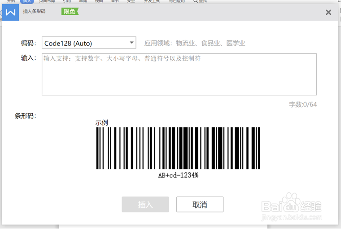Image resolution: width=341 pixels, height=229 pixels.
Task: Click the WPS Writer logo icon
Action: [10, 12]
